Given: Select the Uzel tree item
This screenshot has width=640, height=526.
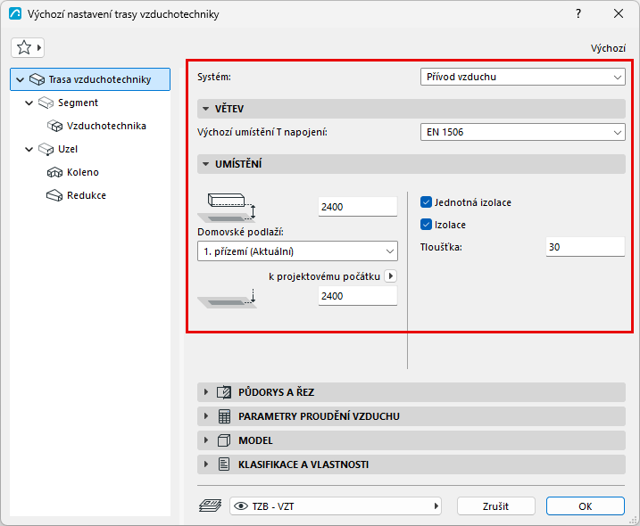Looking at the screenshot, I should click(x=67, y=149).
